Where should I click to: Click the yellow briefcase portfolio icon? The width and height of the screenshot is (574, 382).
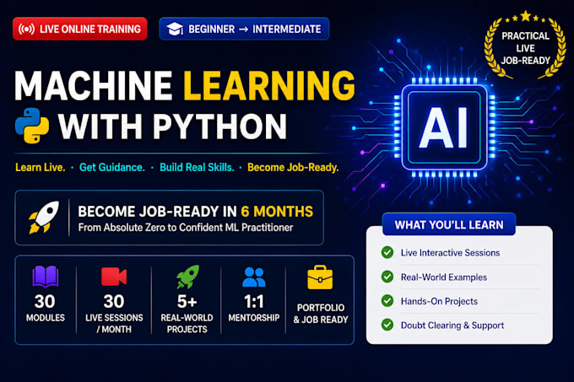point(320,277)
